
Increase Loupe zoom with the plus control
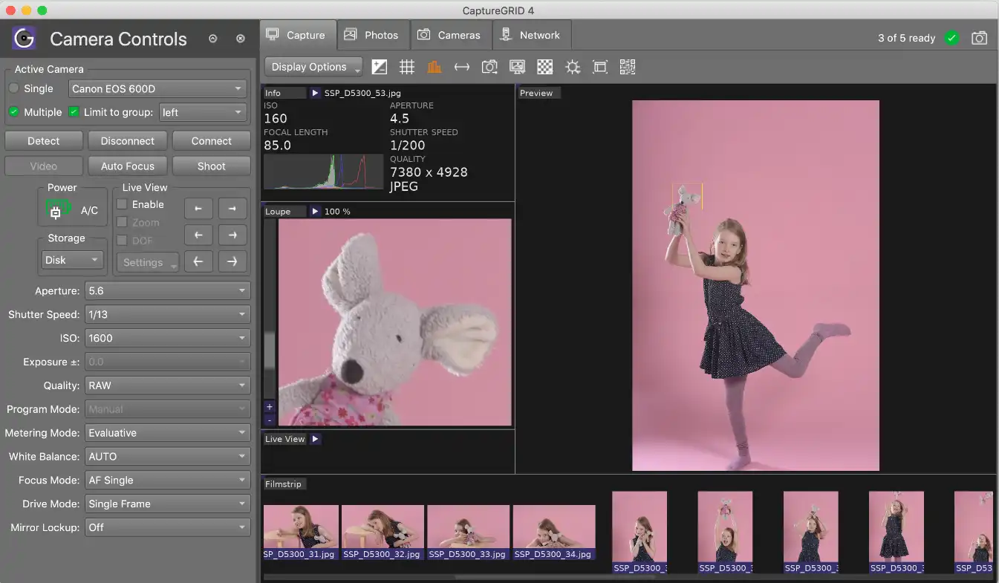pos(269,407)
